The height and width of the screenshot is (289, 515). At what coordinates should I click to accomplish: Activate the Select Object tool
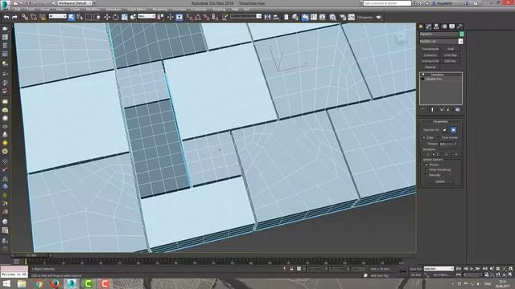pos(72,17)
